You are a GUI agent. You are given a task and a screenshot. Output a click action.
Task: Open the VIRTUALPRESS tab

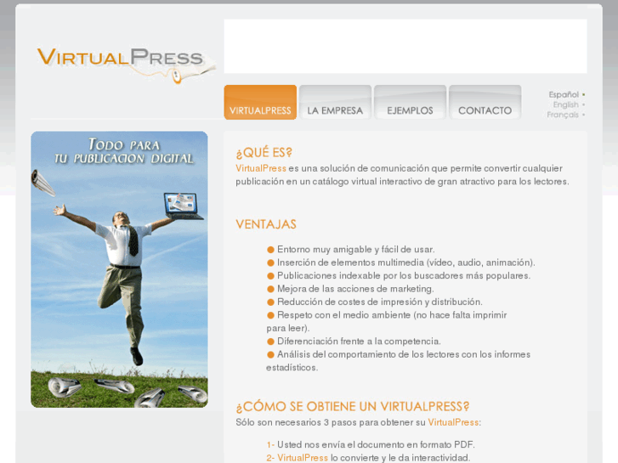tap(260, 103)
